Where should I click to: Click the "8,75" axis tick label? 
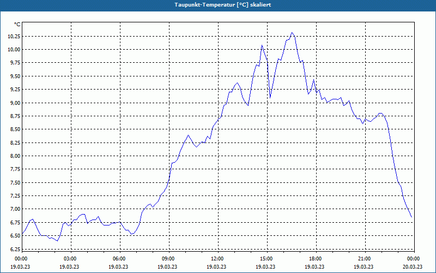click(x=16, y=116)
